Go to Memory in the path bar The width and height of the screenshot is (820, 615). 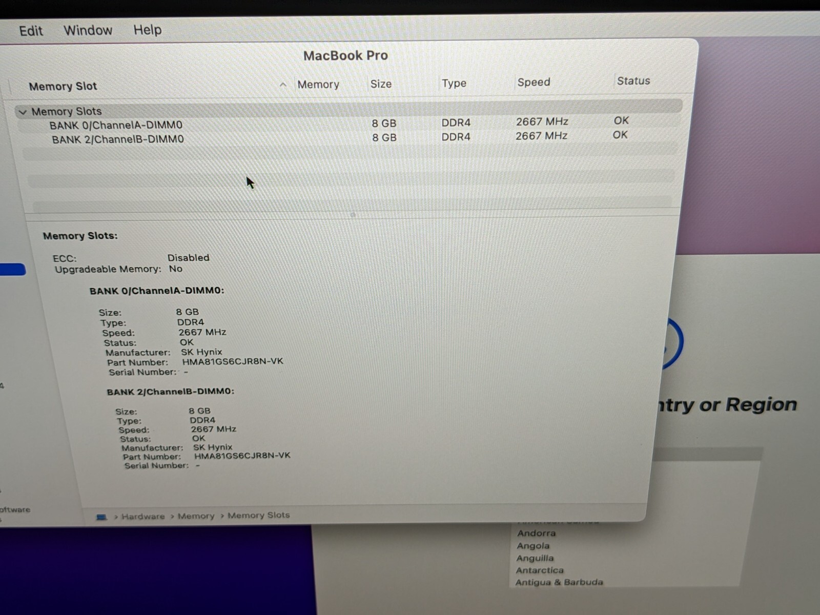pos(196,516)
